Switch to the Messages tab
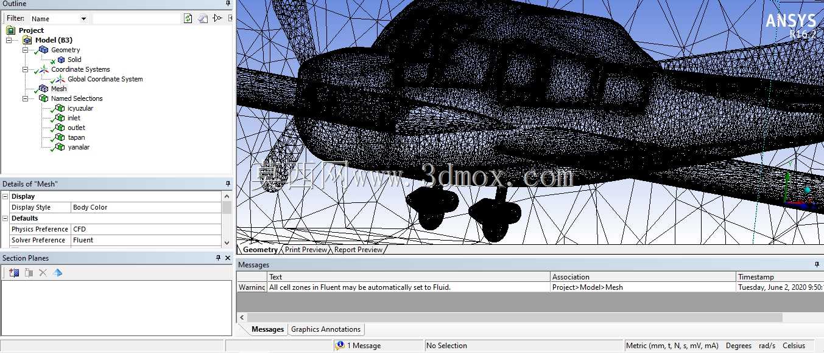 tap(267, 329)
